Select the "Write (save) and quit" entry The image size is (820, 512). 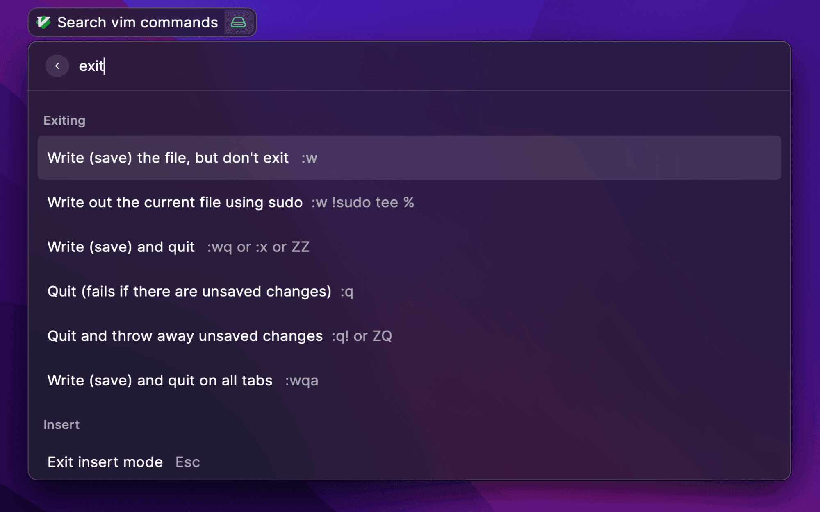pos(409,247)
